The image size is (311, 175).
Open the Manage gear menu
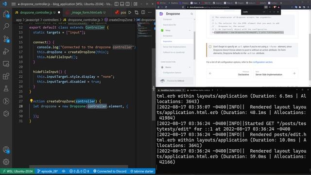tap(6, 162)
